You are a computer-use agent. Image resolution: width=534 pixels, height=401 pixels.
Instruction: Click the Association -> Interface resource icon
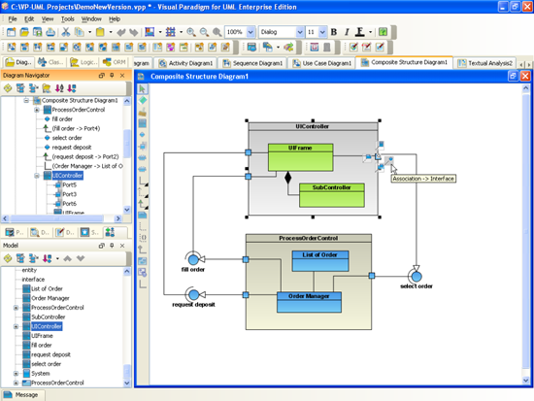click(389, 160)
